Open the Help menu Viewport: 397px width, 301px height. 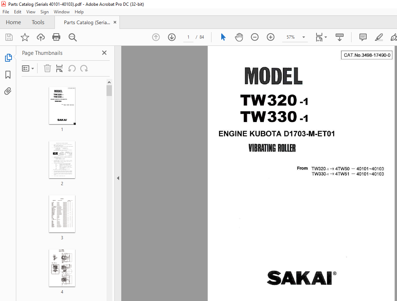[x=79, y=12]
